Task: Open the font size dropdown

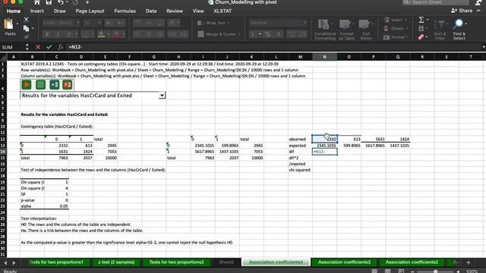Action: click(99, 23)
